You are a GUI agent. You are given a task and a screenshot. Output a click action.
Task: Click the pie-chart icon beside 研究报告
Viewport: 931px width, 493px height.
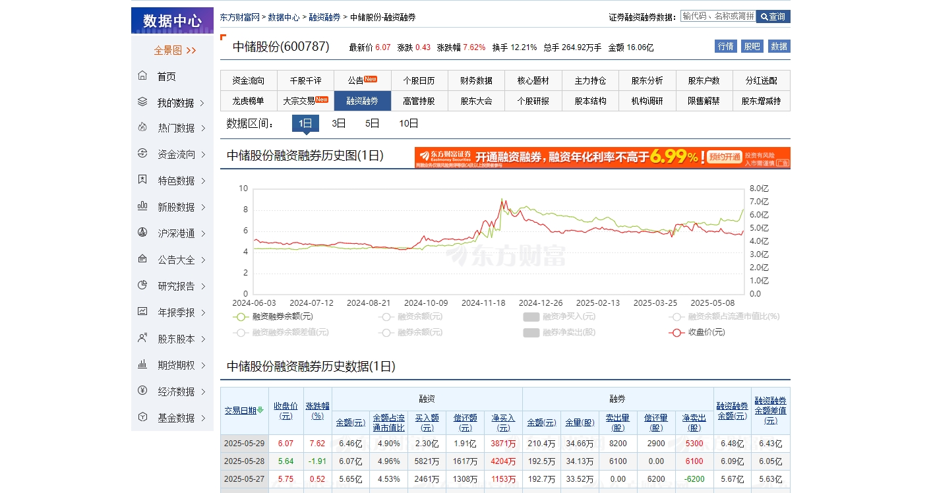pos(142,285)
